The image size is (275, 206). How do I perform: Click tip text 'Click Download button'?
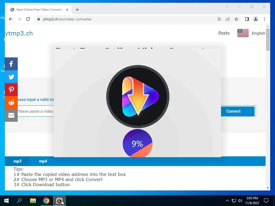point(45,185)
